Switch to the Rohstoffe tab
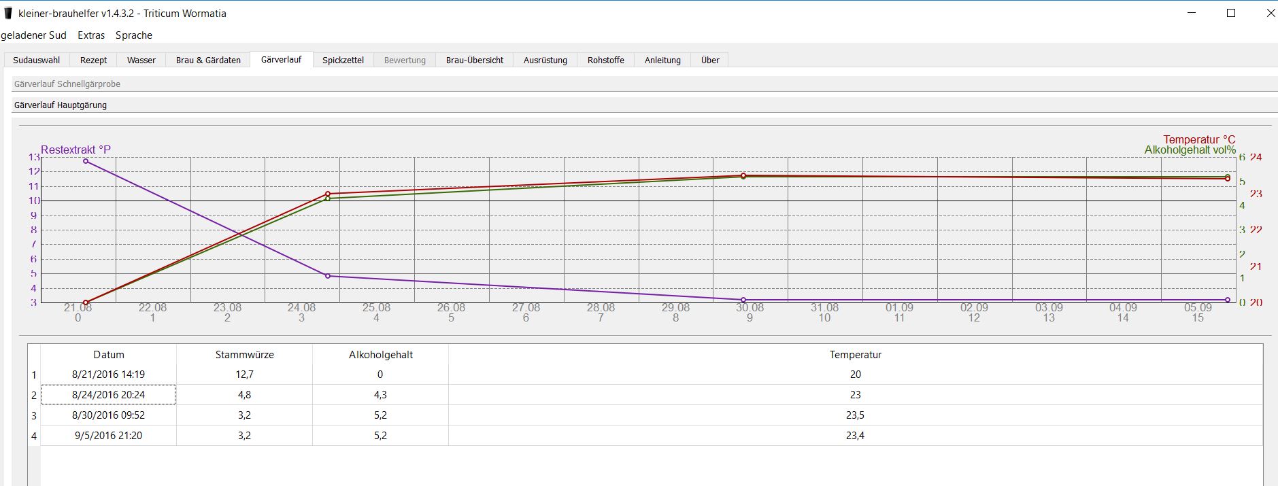1278x486 pixels. (605, 60)
